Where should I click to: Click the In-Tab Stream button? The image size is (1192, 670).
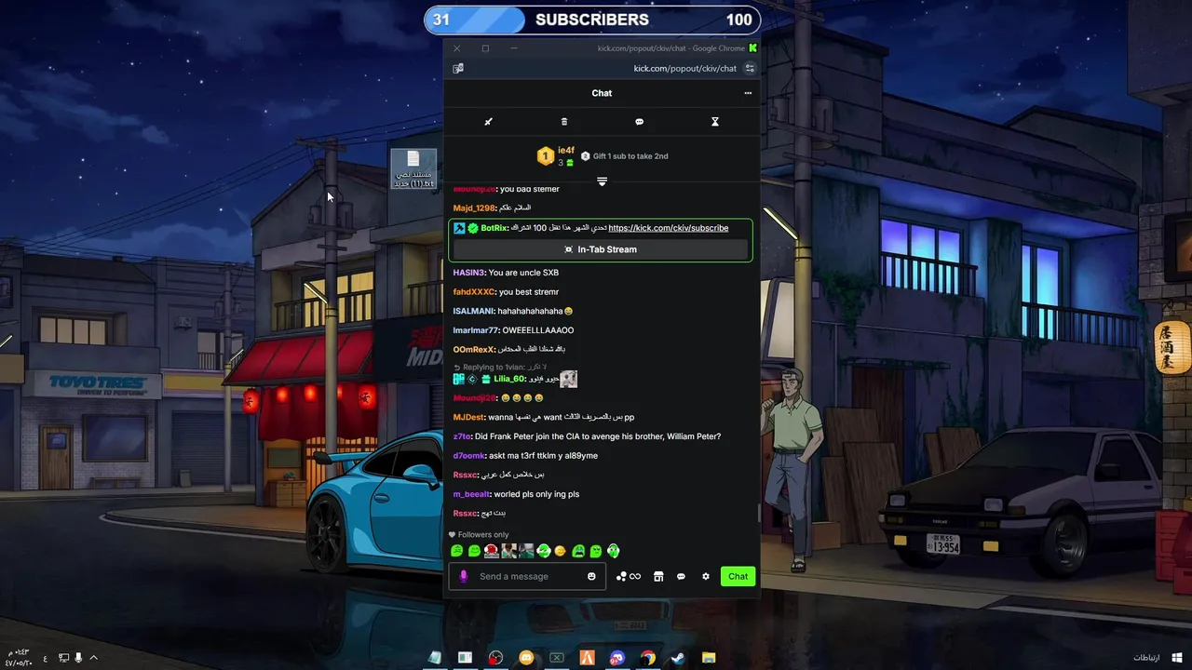point(601,249)
